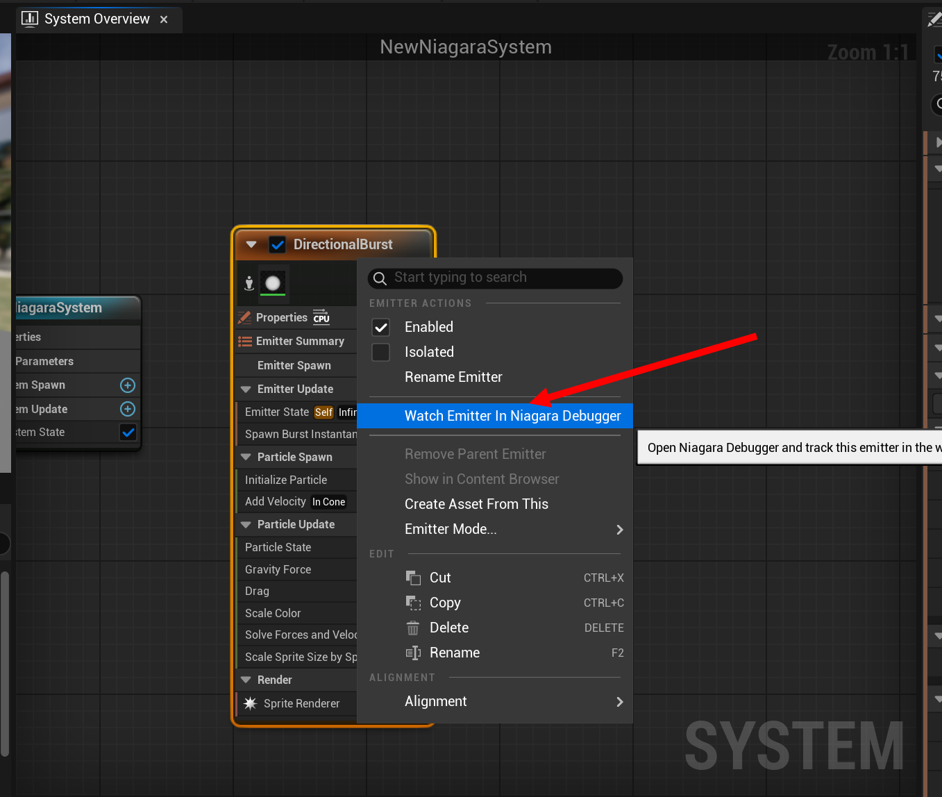Select the Emitter Summary row
Image resolution: width=942 pixels, height=797 pixels.
click(x=296, y=341)
